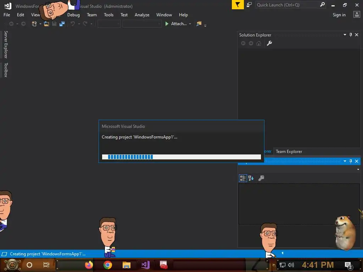Viewport: 363px width, 272px height.
Task: Close the Properties panel
Action: pyautogui.click(x=357, y=161)
